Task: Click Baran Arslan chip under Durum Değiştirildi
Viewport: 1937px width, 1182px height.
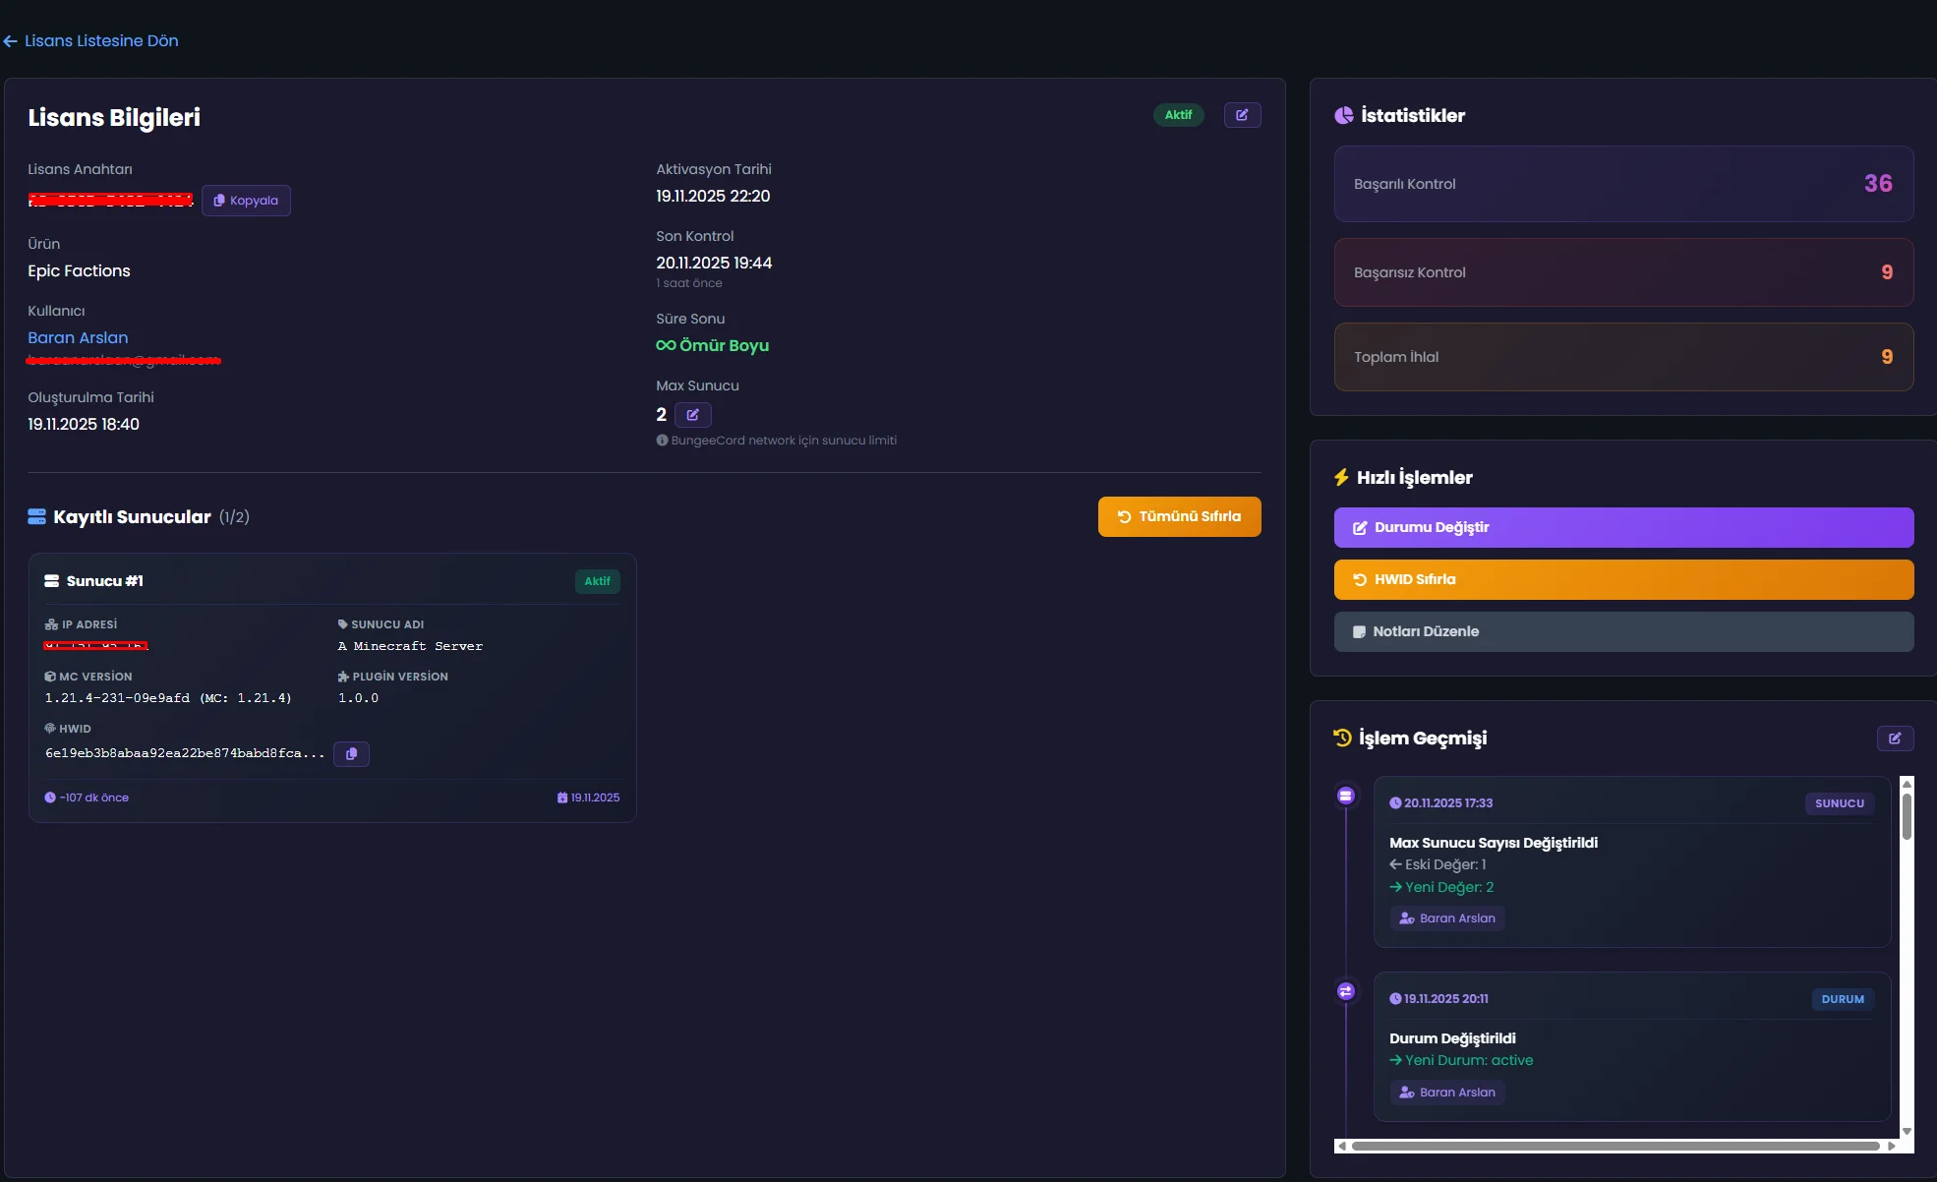Action: click(x=1447, y=1093)
